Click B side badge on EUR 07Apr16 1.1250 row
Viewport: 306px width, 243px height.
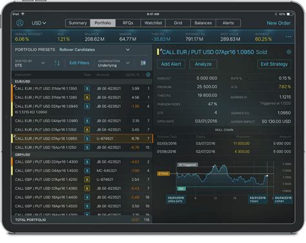(x=87, y=130)
